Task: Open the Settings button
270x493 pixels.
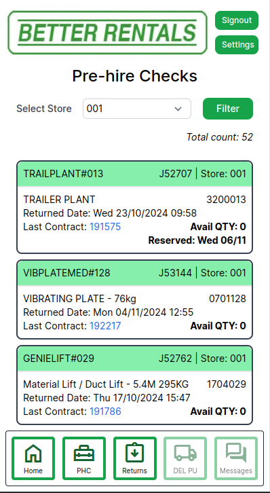Action: pos(237,45)
